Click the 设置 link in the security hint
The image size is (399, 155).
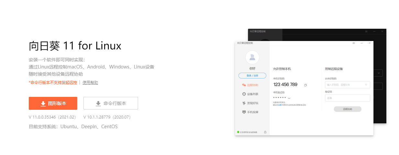click(x=280, y=105)
